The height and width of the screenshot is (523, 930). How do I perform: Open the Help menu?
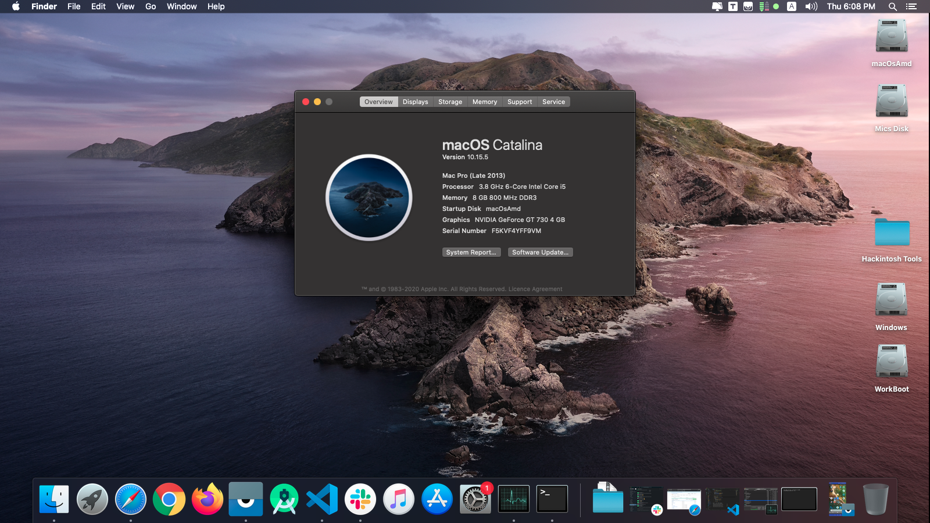coord(216,6)
